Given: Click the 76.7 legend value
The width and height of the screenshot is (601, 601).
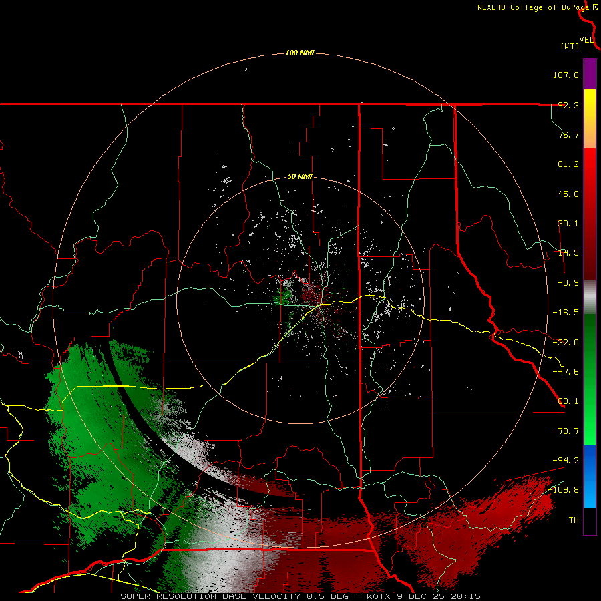Looking at the screenshot, I should click(568, 134).
